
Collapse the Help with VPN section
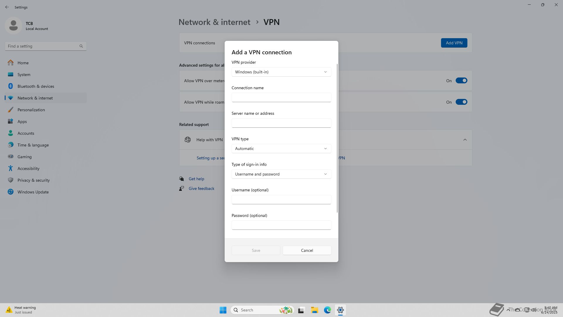point(465,140)
